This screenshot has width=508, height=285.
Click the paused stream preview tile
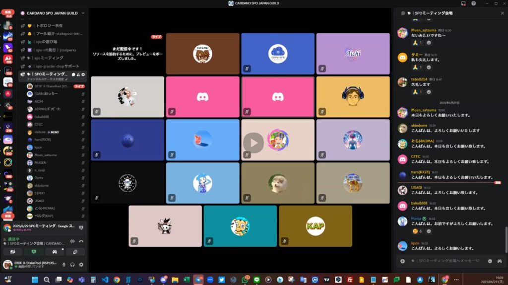pos(127,54)
